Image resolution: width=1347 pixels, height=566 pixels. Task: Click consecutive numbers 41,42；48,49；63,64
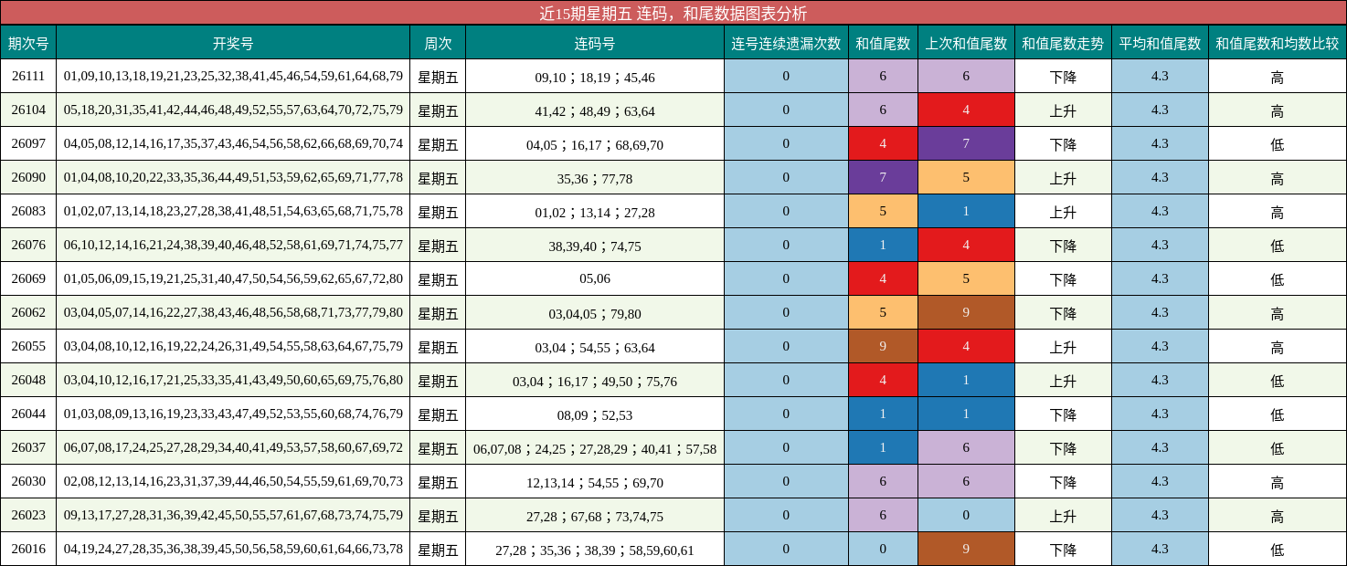595,111
